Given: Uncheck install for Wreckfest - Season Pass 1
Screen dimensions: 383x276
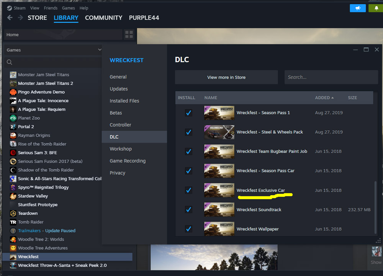Looking at the screenshot, I should click(188, 113).
